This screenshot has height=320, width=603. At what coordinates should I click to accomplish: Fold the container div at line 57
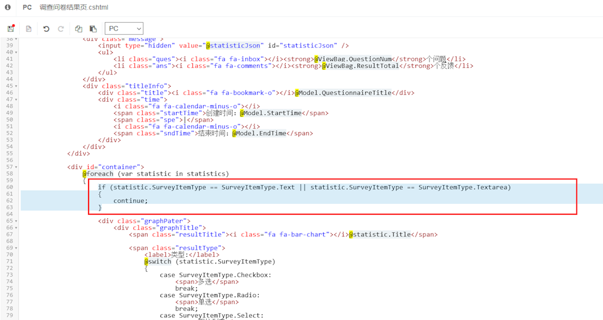pyautogui.click(x=16, y=167)
